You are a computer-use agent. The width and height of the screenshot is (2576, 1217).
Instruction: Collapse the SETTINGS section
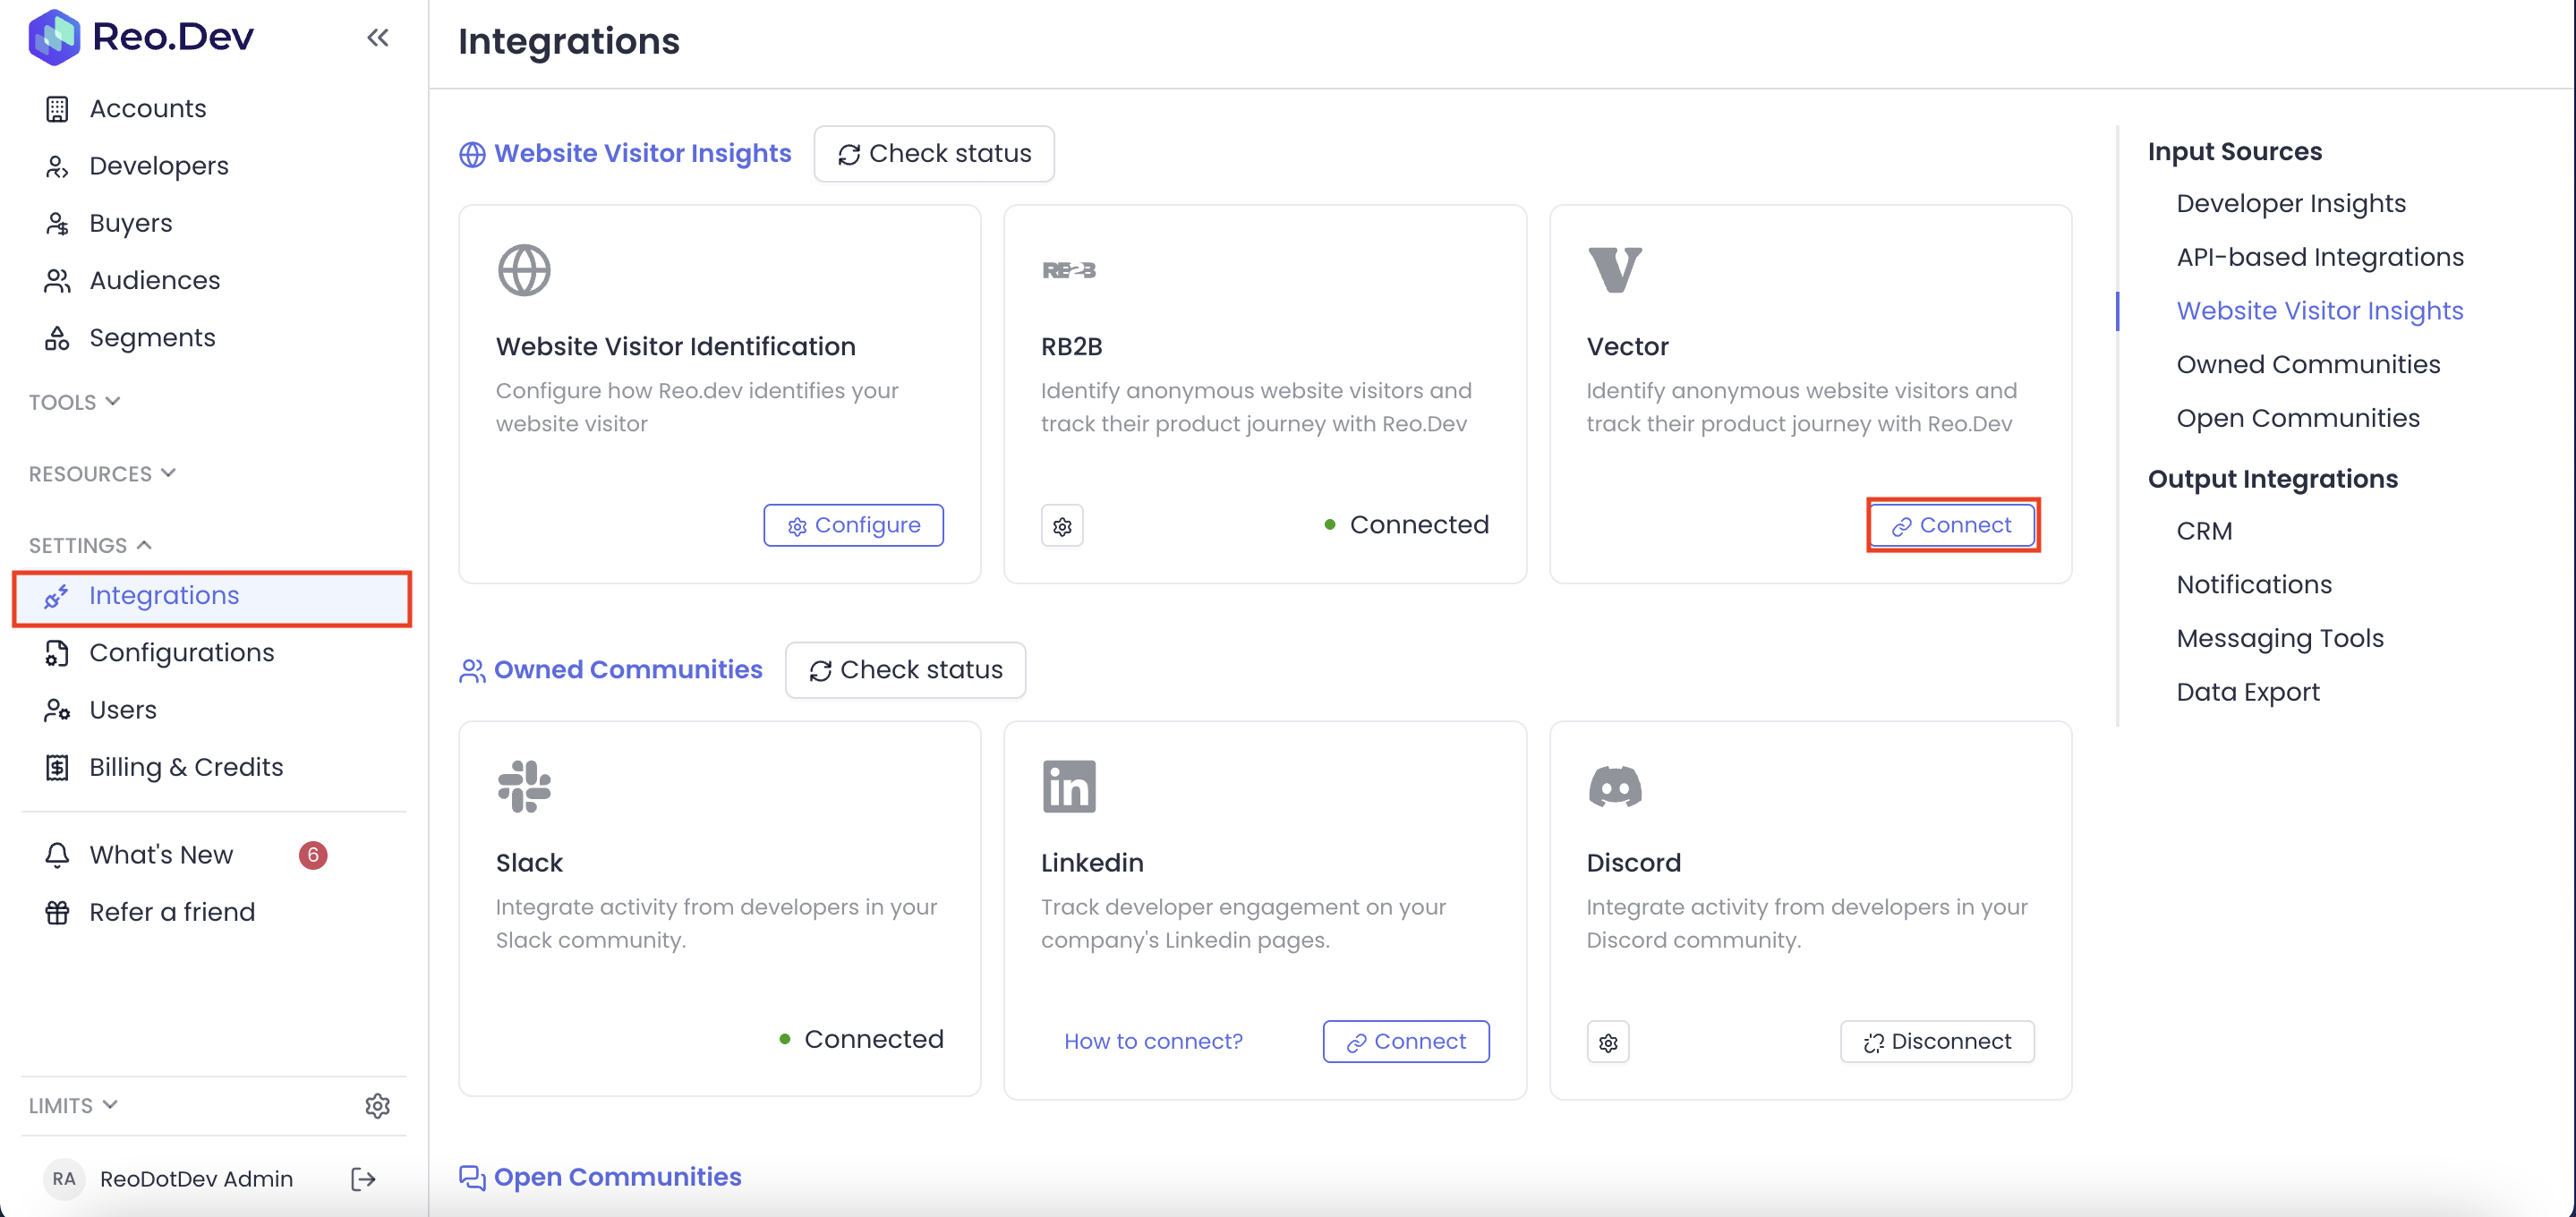pos(90,545)
